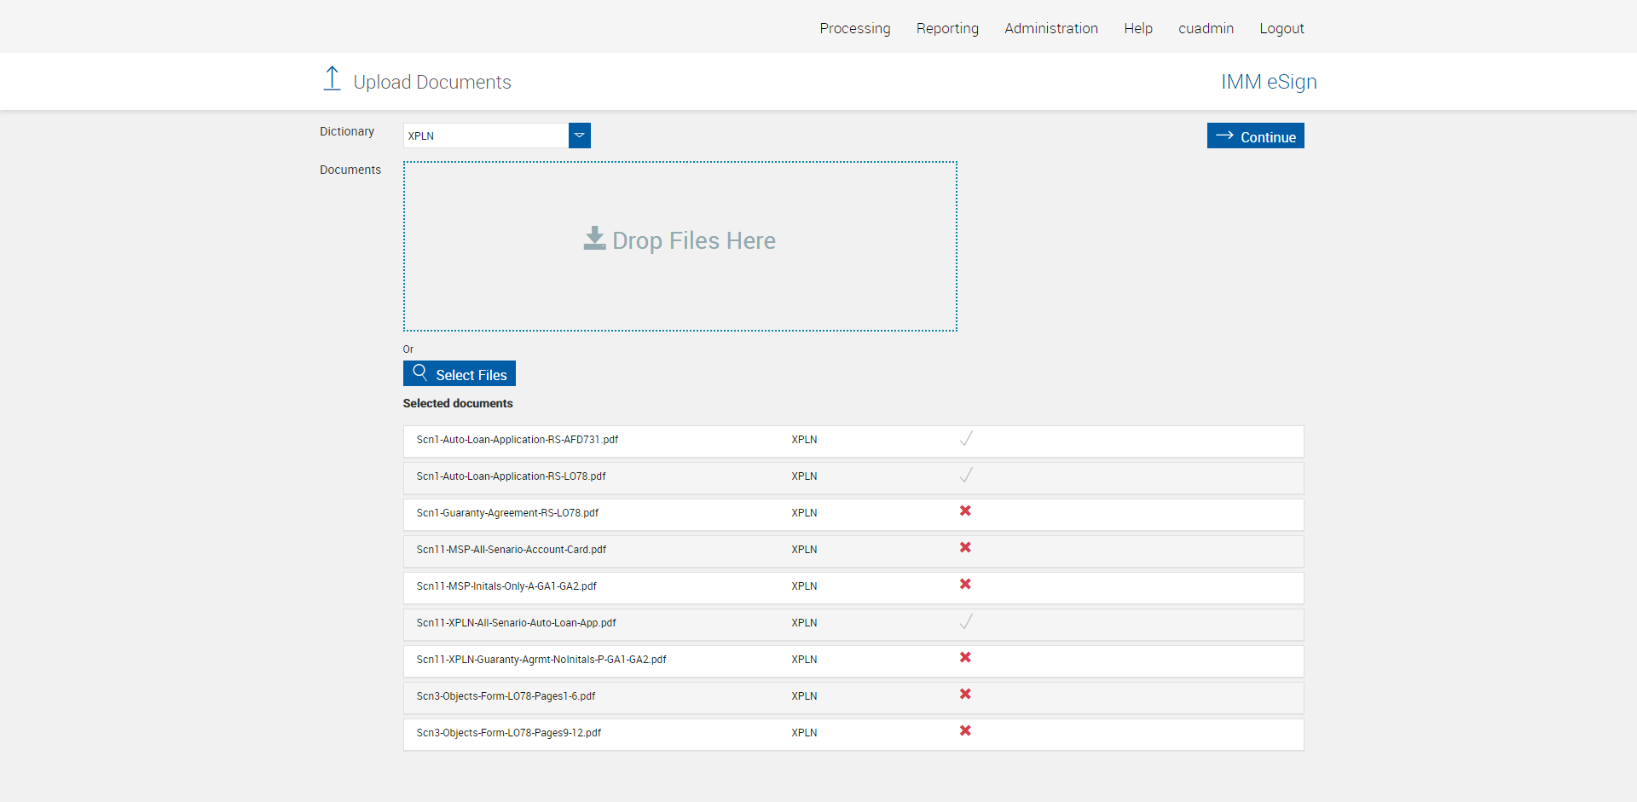This screenshot has width=1637, height=802.
Task: Click the red X for Scn1-Guaranty-Agreement-RS-LO78.pdf
Action: [x=965, y=511]
